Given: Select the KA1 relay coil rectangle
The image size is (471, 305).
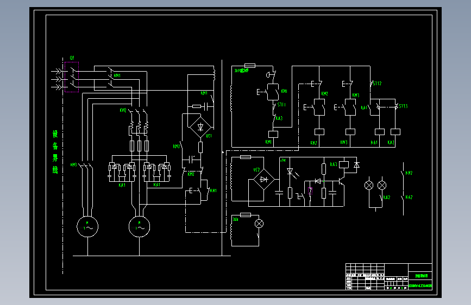Looking at the screenshot, I should pyautogui.click(x=380, y=132).
